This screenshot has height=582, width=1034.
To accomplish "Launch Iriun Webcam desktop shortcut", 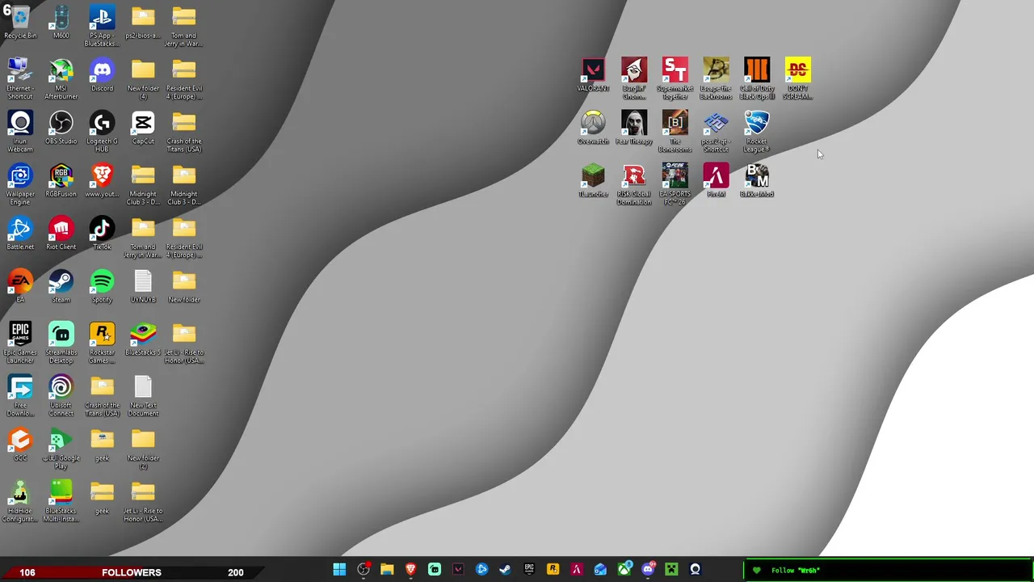I will point(20,131).
